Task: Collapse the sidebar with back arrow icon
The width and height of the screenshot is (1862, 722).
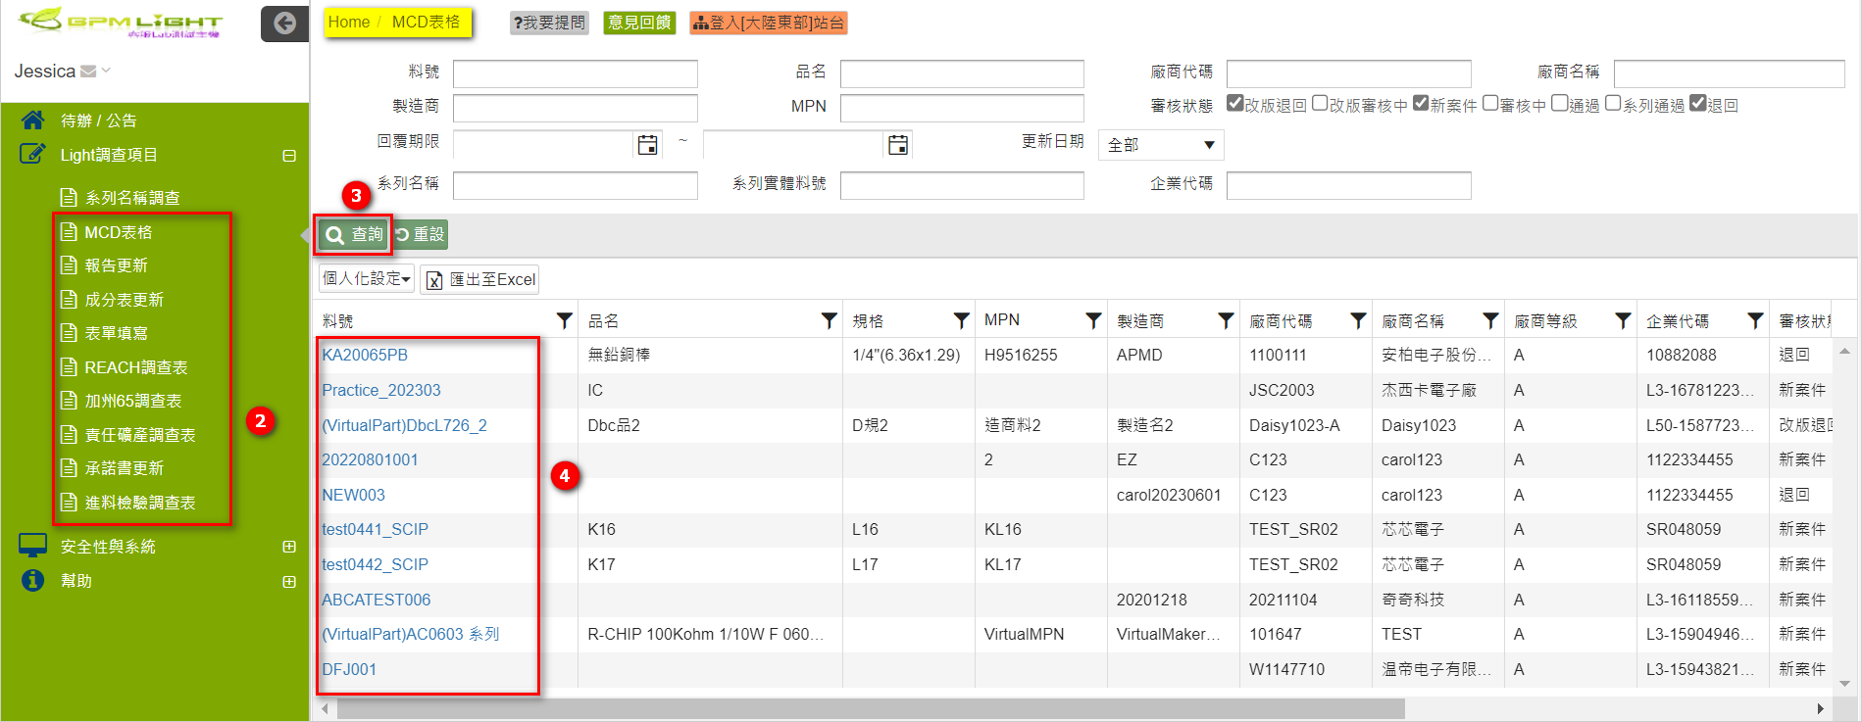Action: (284, 24)
